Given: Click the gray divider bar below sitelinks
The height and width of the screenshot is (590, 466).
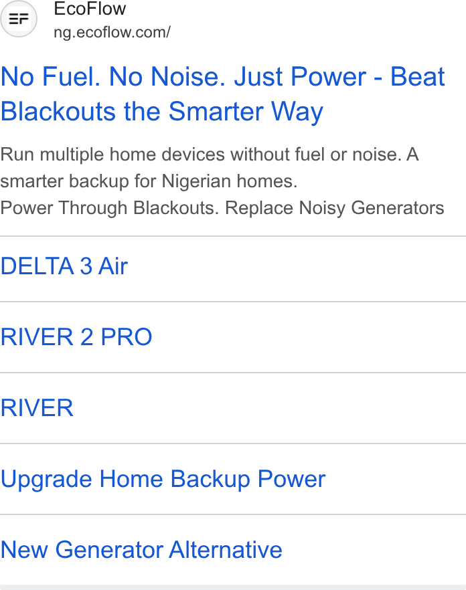Looking at the screenshot, I should (x=233, y=587).
